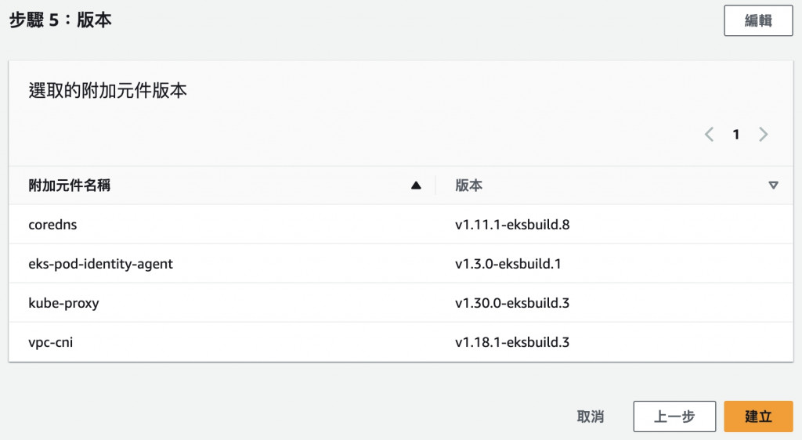Click vpc-cni version v1.18.1-eksbuild.3
Screen dimensions: 802x440
pyautogui.click(x=512, y=342)
